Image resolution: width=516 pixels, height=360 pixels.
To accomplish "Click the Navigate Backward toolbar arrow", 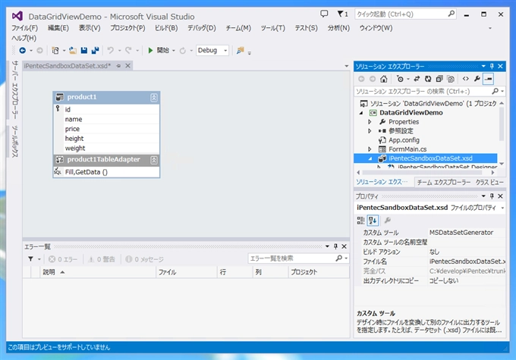I will (x=22, y=50).
